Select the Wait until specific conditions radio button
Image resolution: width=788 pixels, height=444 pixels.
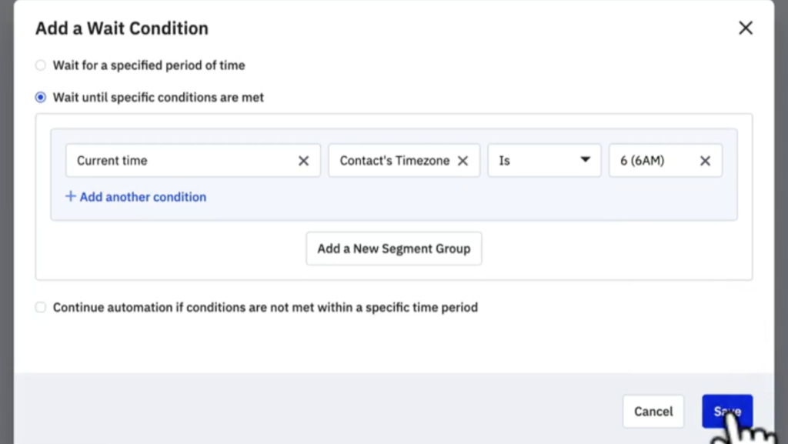41,98
